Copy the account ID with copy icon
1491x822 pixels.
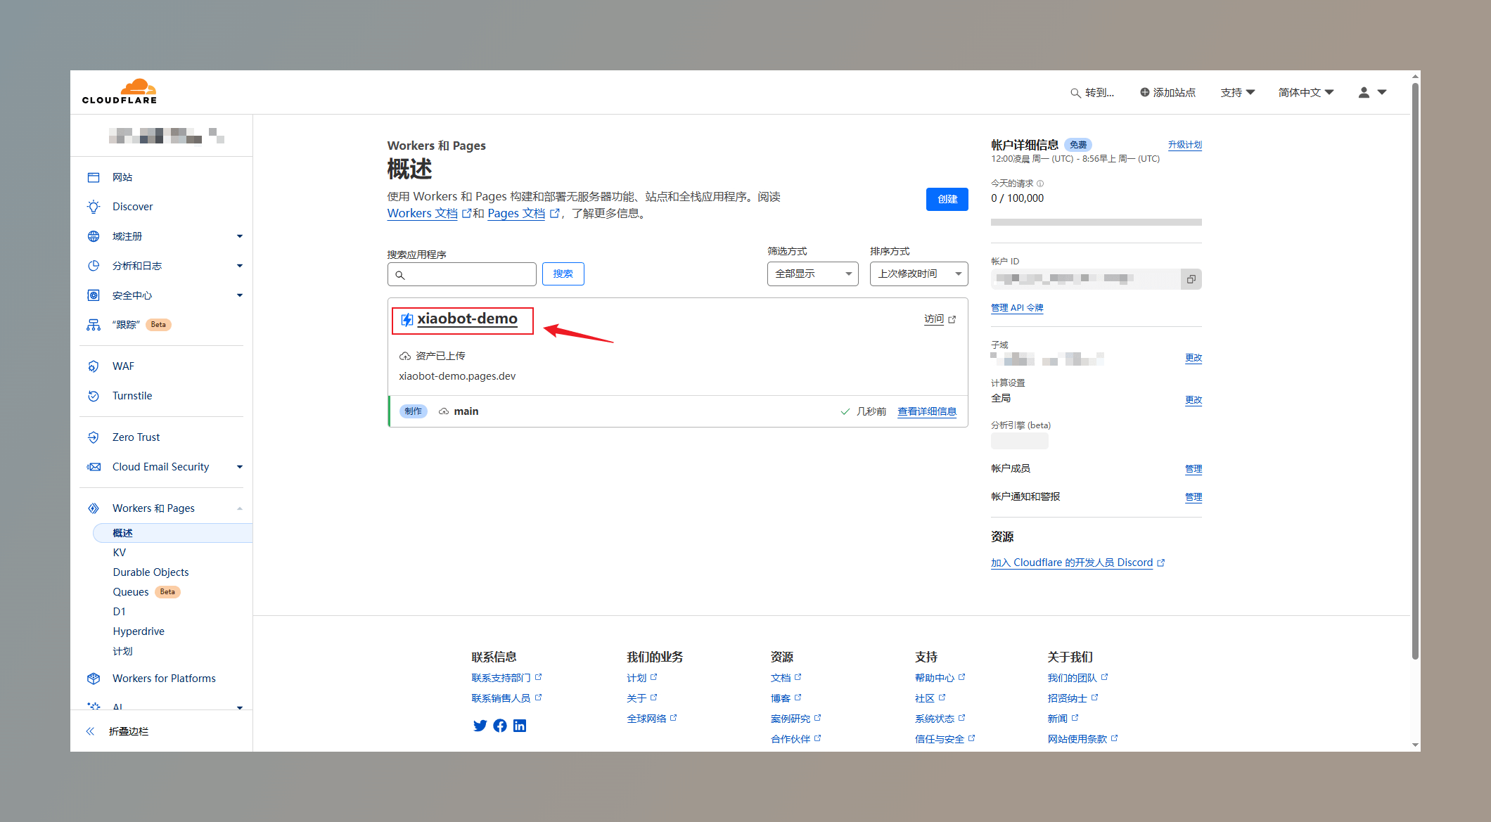click(x=1191, y=279)
